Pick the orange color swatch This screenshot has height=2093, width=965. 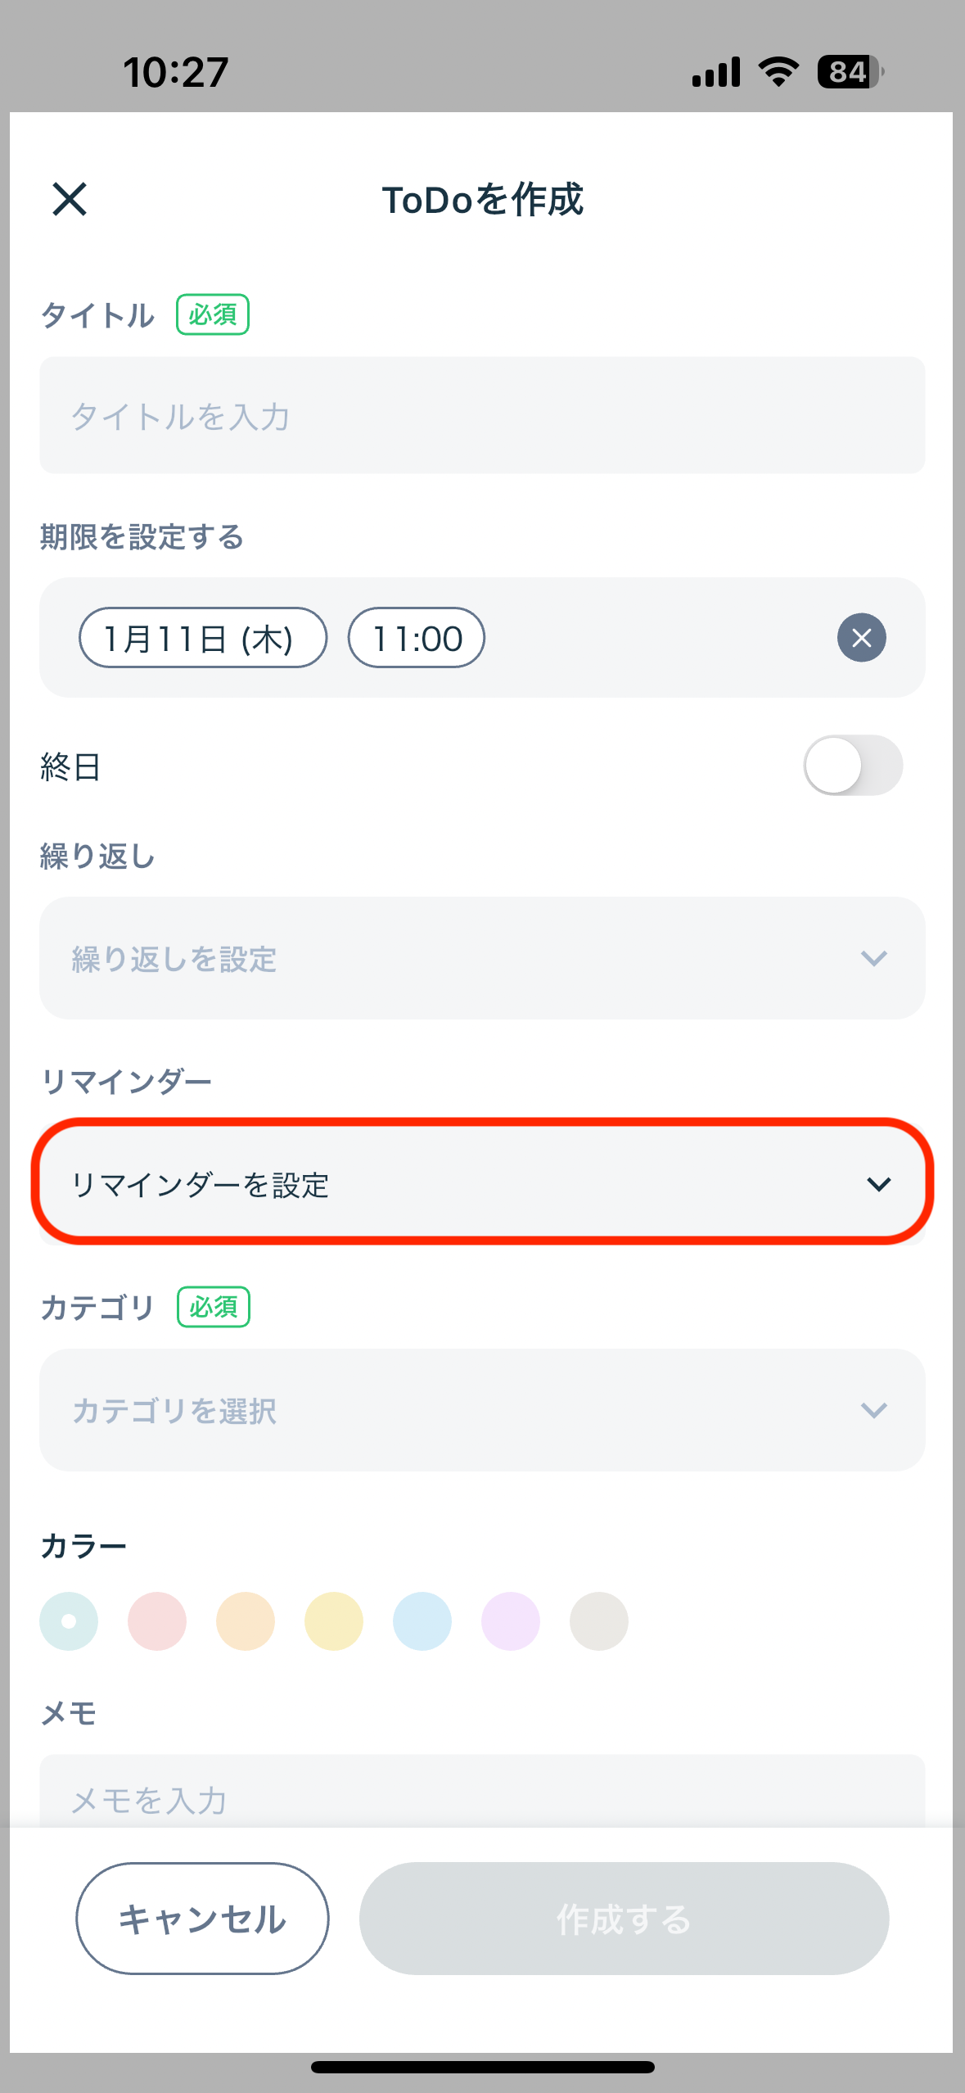click(x=246, y=1621)
